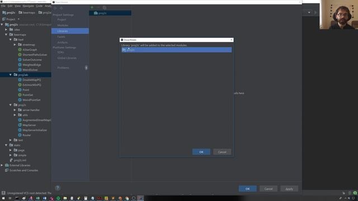Select proj2c module in Choose Modules list
The height and width of the screenshot is (201, 358).
click(177, 50)
